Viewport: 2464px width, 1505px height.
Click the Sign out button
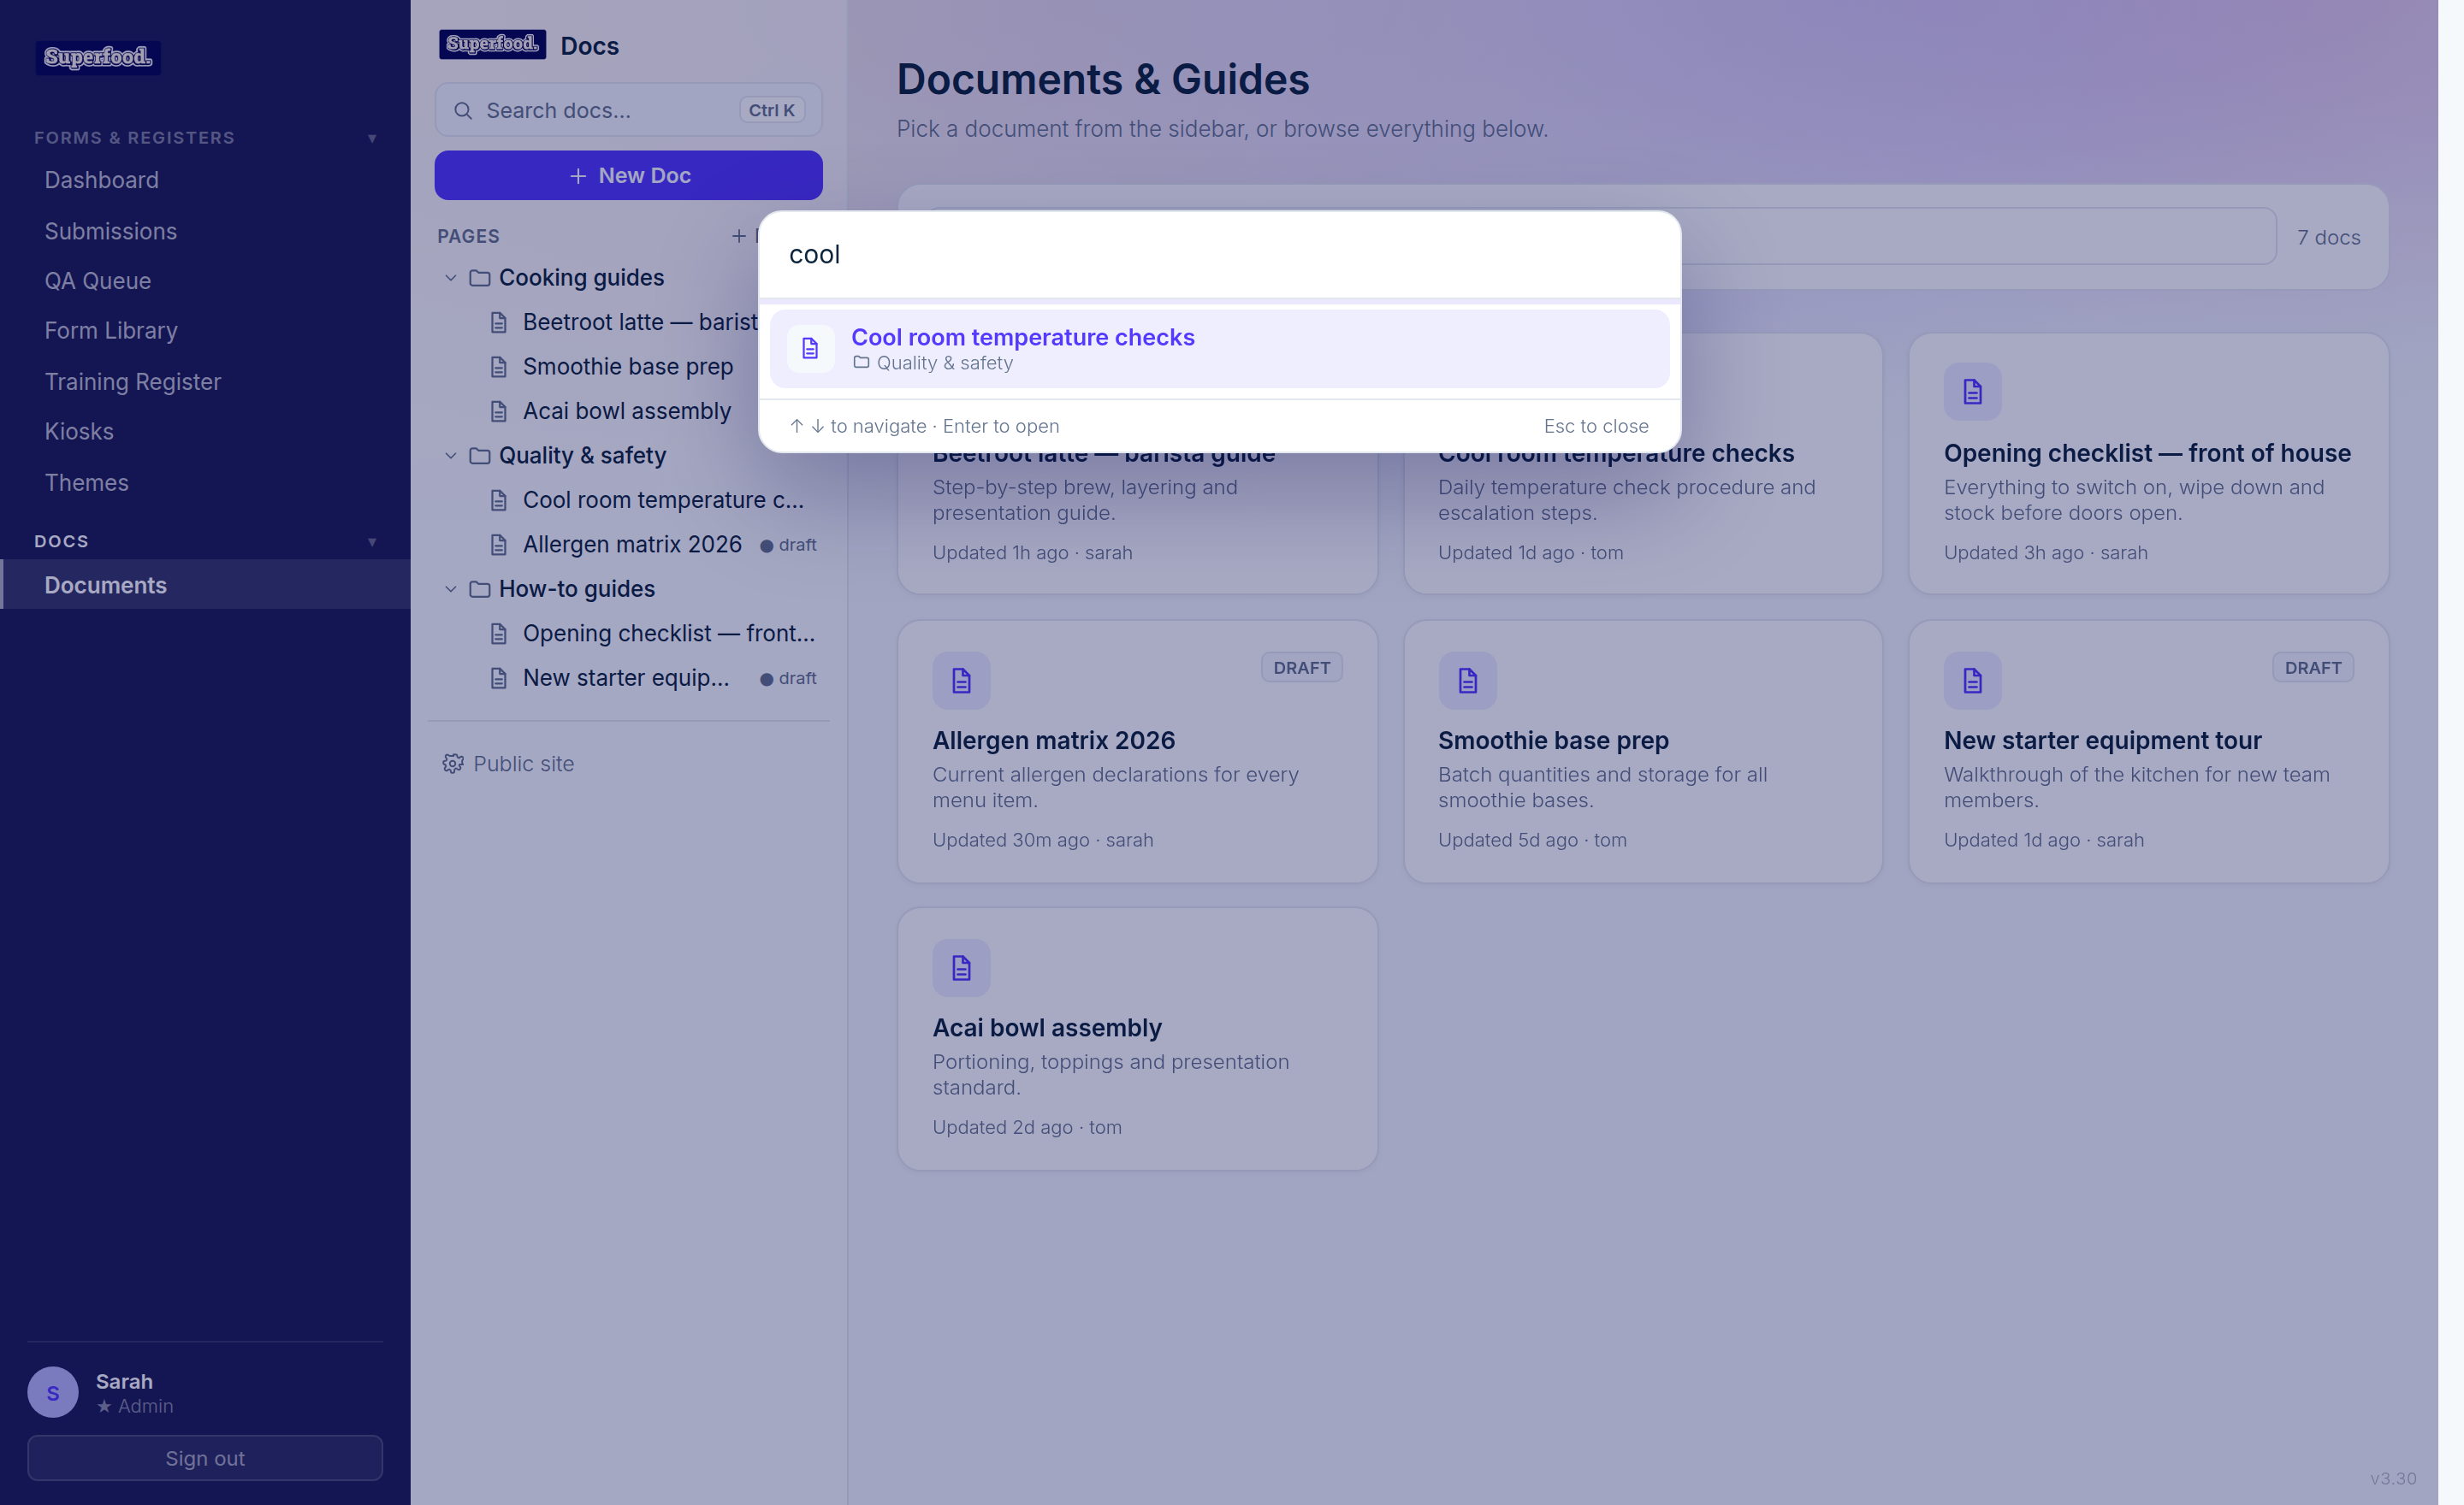point(205,1458)
